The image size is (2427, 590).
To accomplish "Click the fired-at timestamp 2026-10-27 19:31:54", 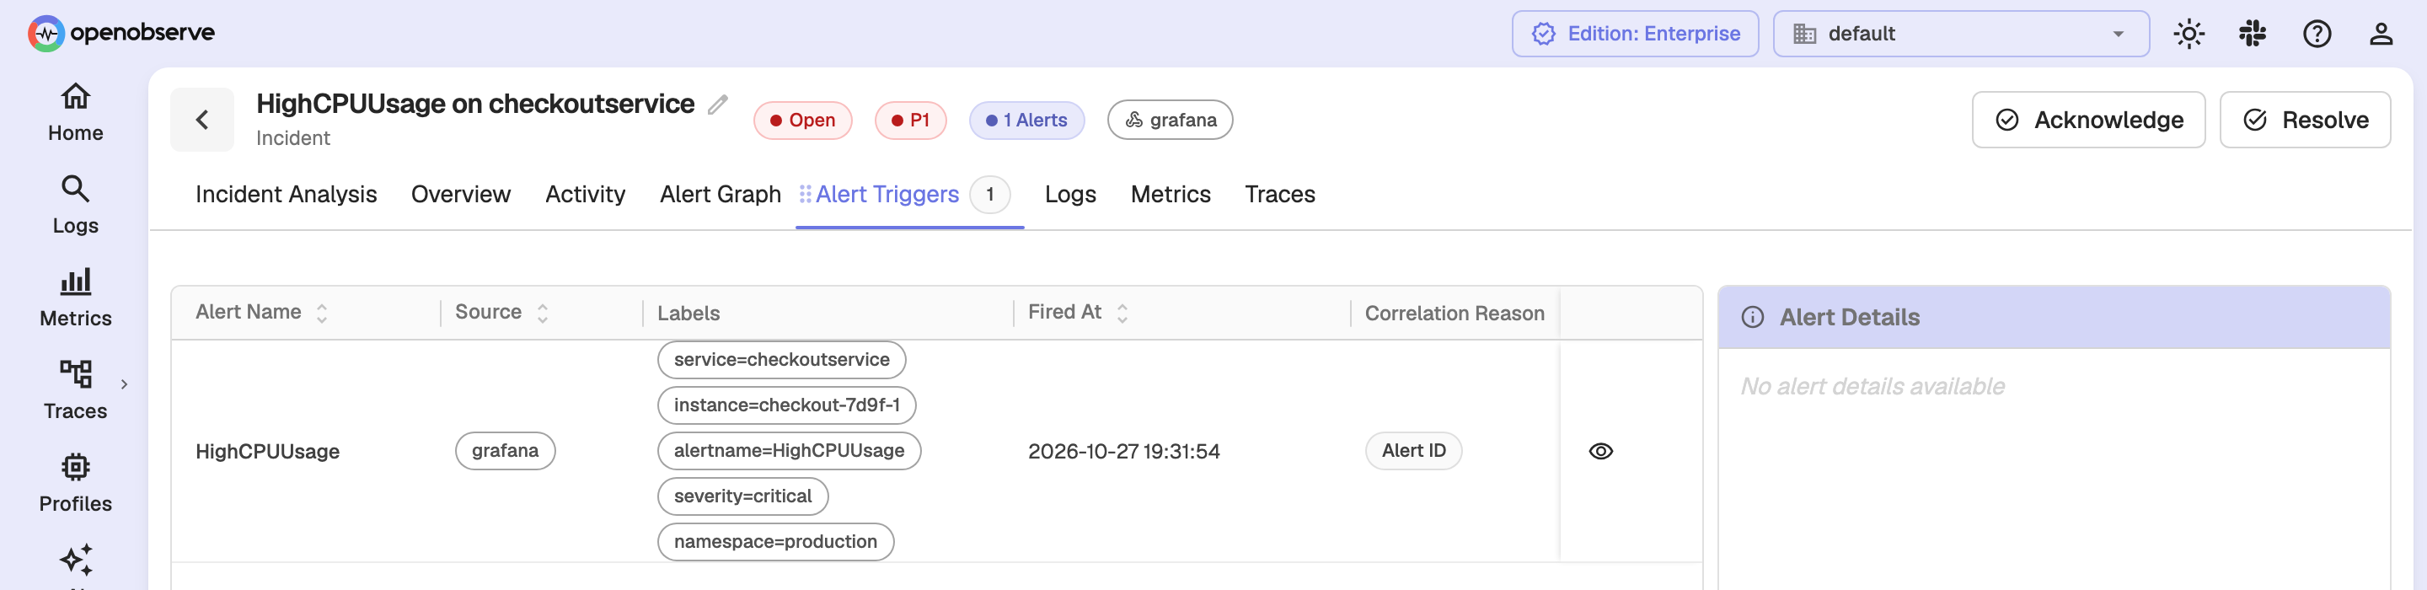I will pyautogui.click(x=1123, y=452).
